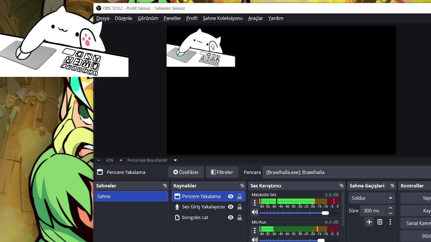This screenshot has height=242, width=431.
Task: Click the file icon of bongobs cat
Action: pyautogui.click(x=177, y=217)
